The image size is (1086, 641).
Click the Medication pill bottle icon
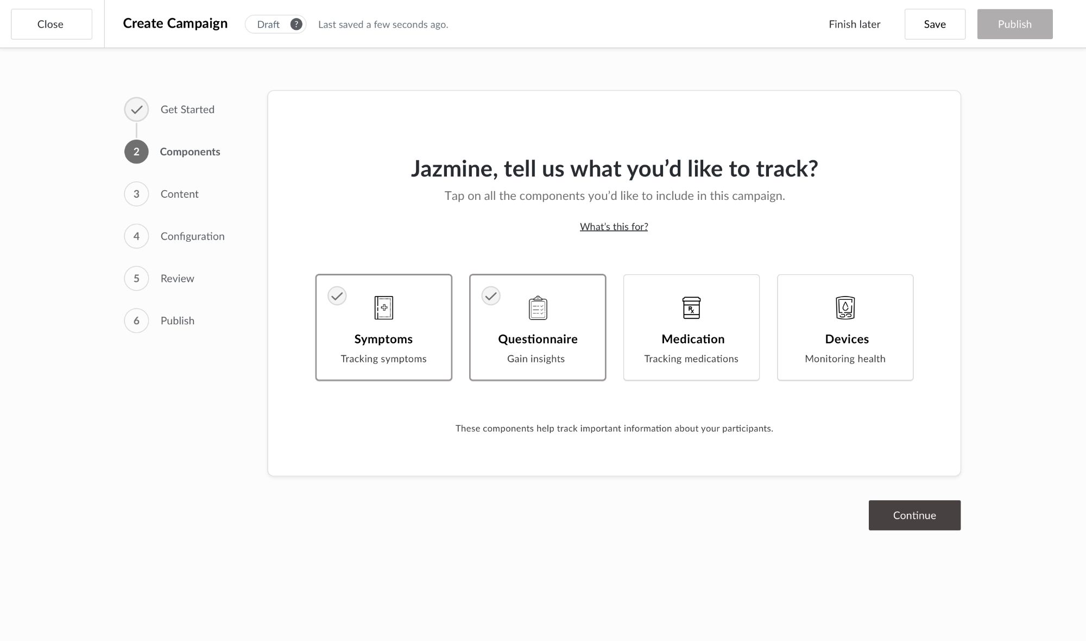tap(691, 307)
